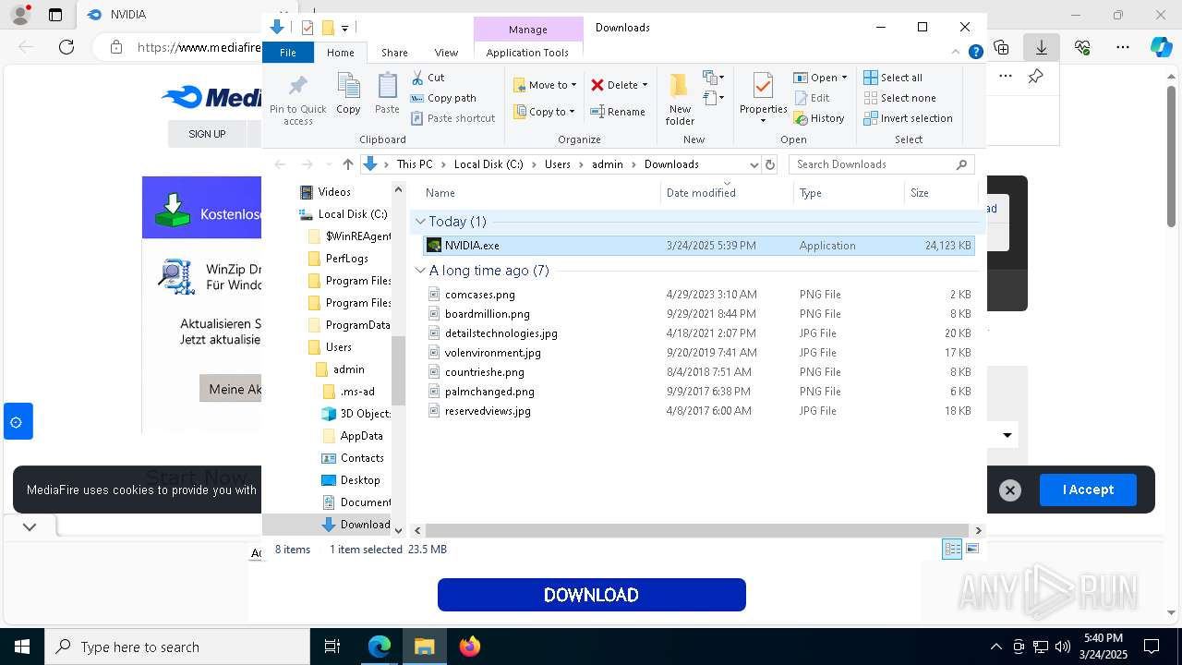Select the reservedviews.jpg file
The width and height of the screenshot is (1182, 665).
(x=699, y=411)
